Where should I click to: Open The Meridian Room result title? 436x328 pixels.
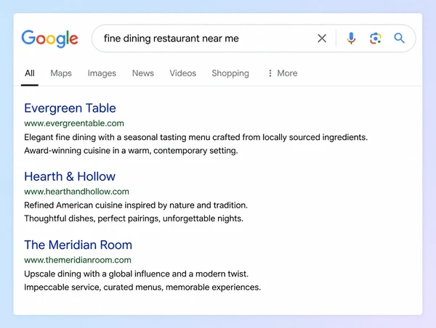coord(78,245)
